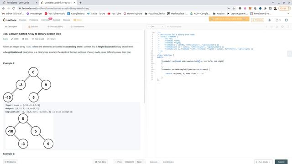Click the Share button
Image resolution: width=292 pixels, height=164 pixels.
52,39
